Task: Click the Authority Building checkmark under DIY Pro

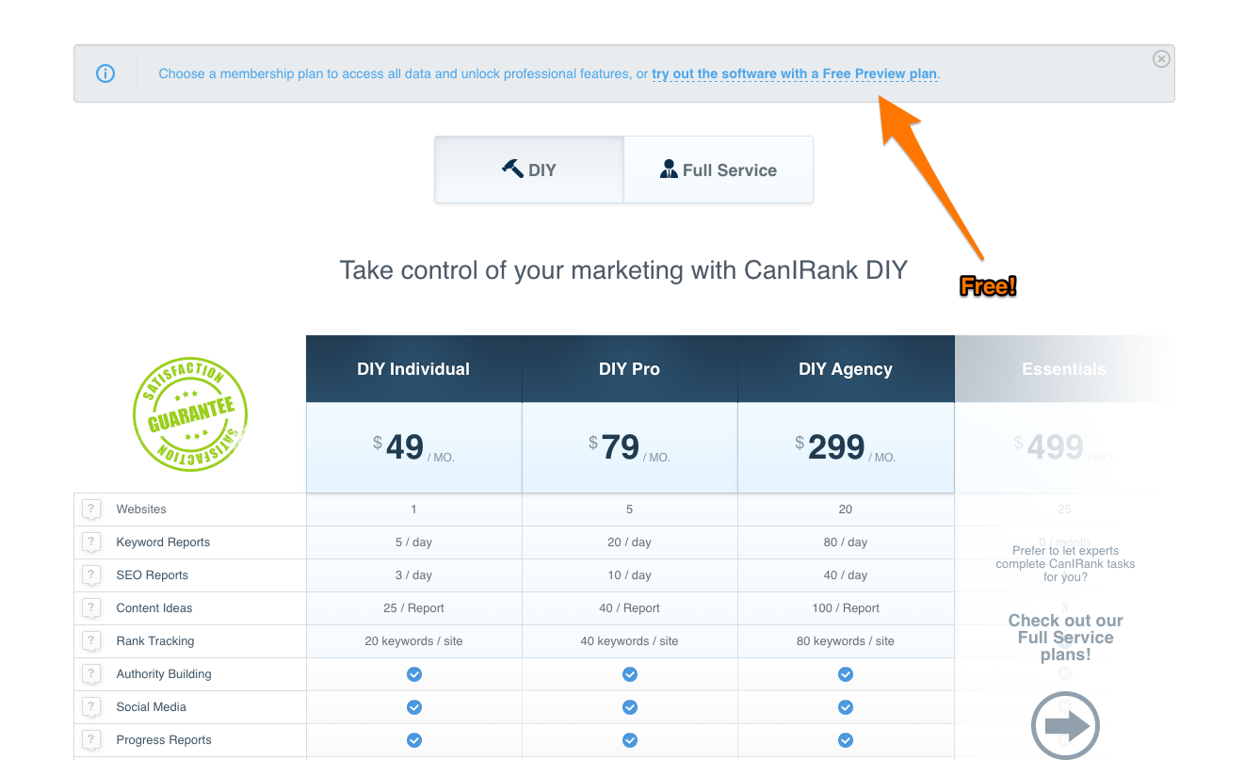Action: pos(630,674)
